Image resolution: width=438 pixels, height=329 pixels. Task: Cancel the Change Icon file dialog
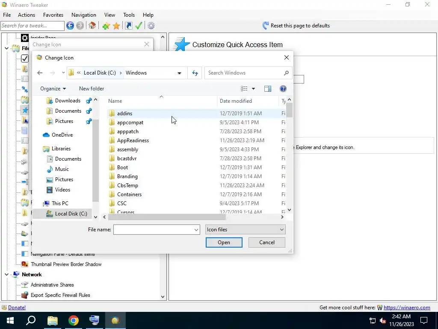tap(267, 242)
